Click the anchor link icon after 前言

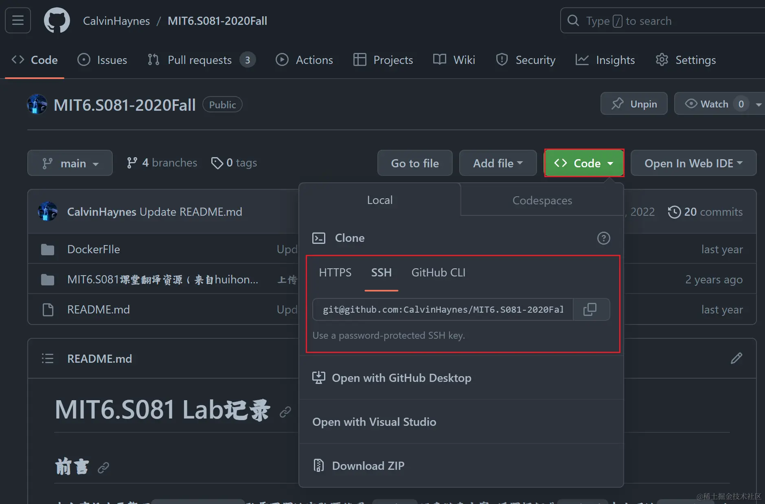(103, 467)
